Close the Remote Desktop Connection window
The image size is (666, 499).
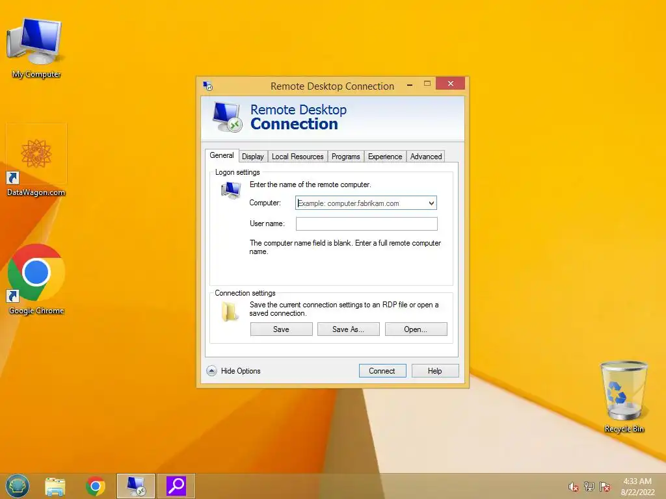(x=450, y=84)
